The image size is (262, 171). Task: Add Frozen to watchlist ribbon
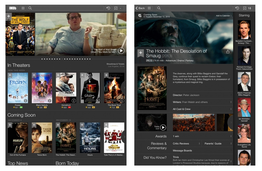[10, 75]
